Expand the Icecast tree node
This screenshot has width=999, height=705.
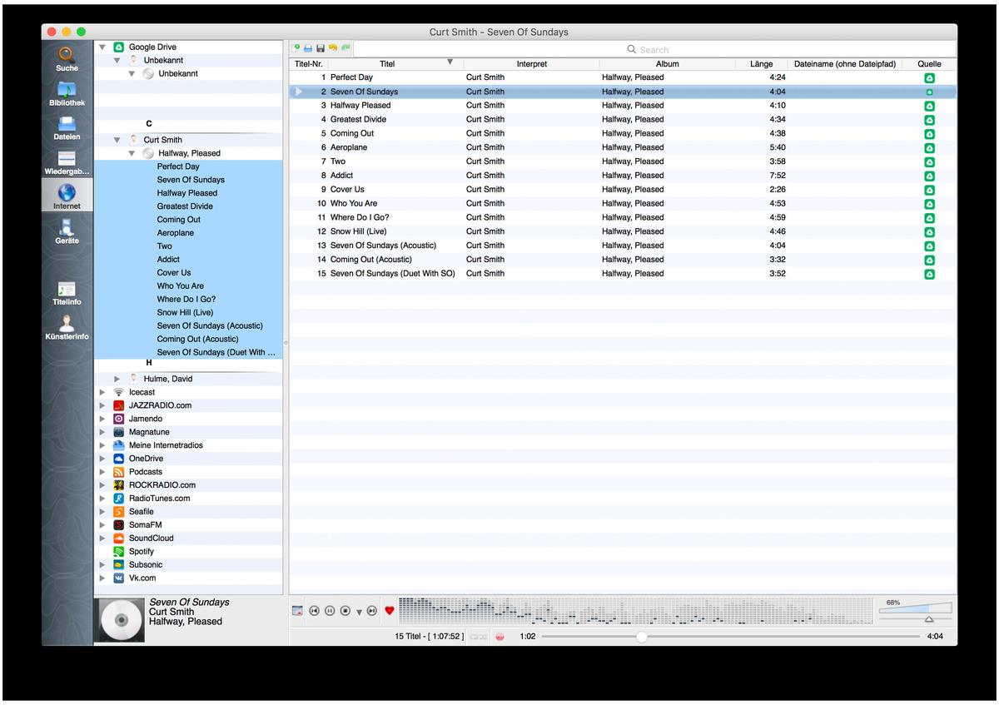tap(102, 392)
